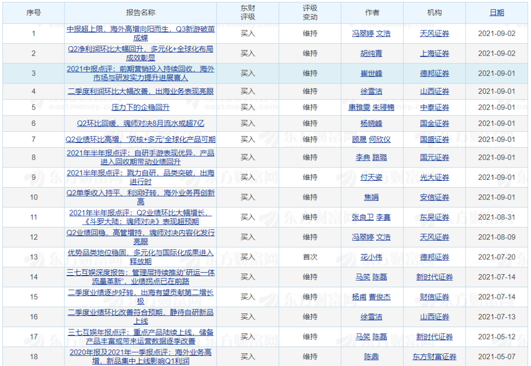
Task: Click author 焦娟
Action: [371, 197]
